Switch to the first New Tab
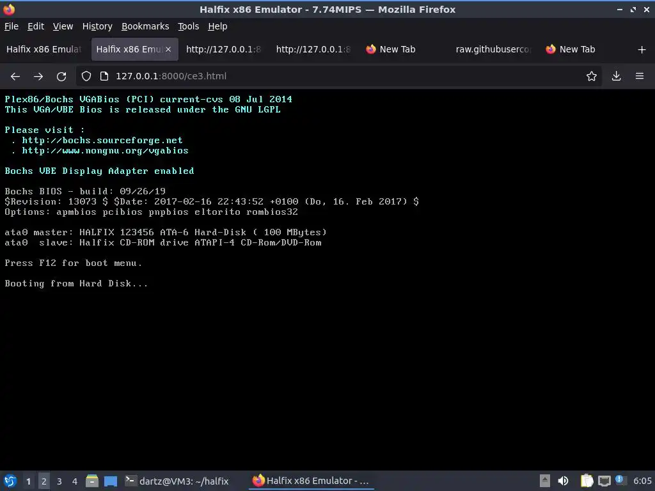 [x=403, y=49]
